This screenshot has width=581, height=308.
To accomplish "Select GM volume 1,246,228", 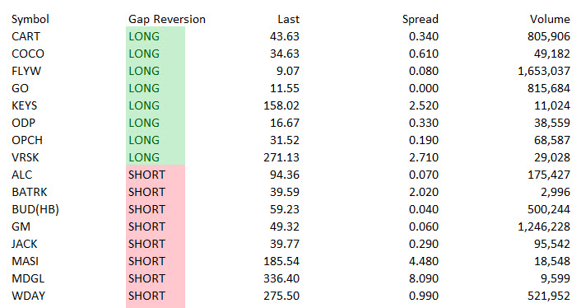I will pos(544,226).
